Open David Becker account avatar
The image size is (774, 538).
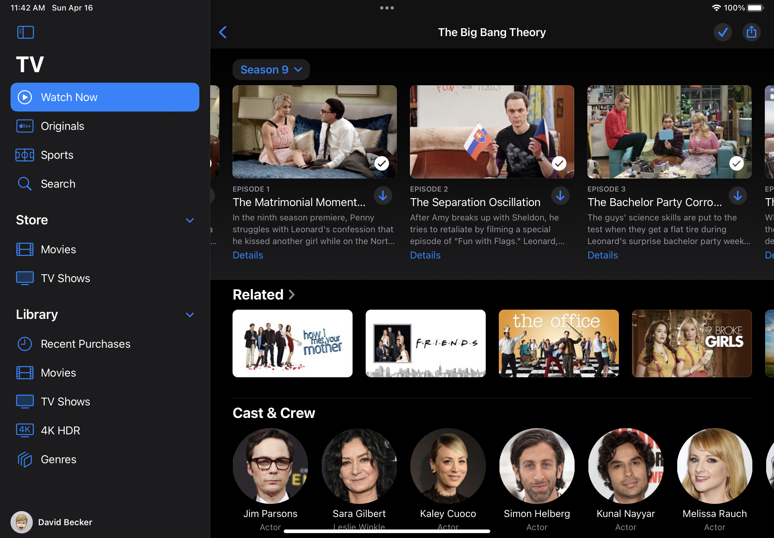tap(22, 522)
